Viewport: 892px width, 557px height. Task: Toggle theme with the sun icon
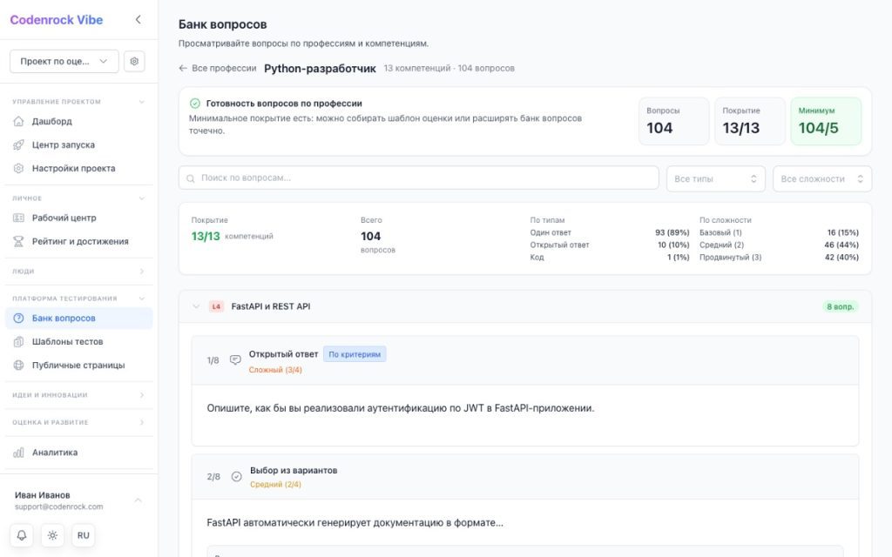pyautogui.click(x=52, y=535)
